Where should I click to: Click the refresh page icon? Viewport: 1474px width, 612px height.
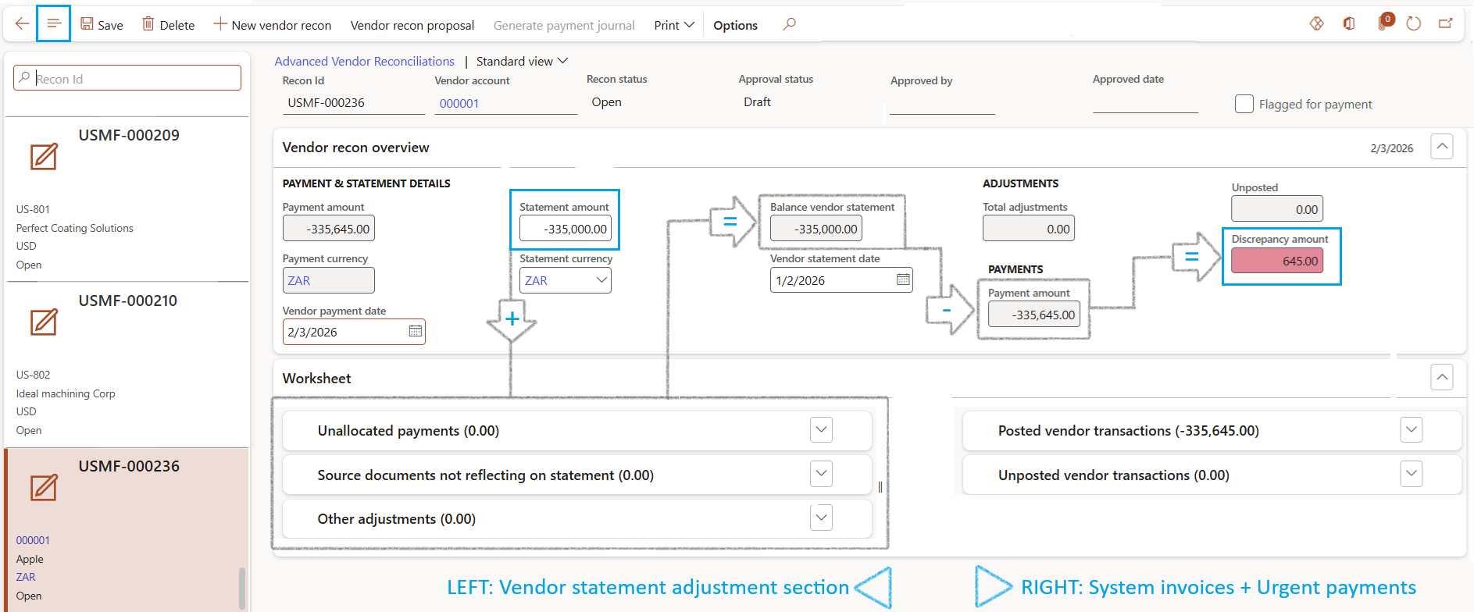[x=1413, y=24]
